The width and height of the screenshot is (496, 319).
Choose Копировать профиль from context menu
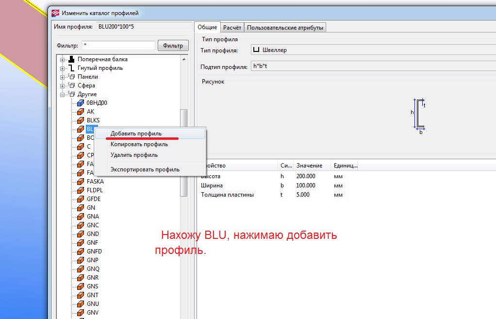click(139, 144)
